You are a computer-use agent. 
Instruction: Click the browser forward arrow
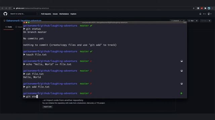pyautogui.click(x=6, y=8)
